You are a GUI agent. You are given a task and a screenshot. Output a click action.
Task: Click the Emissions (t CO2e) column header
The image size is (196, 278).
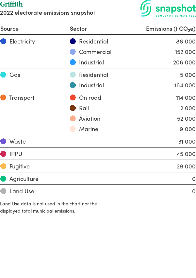click(171, 29)
